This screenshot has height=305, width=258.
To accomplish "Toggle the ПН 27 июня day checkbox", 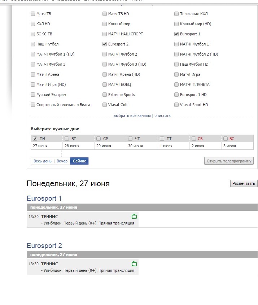I will 35,139.
